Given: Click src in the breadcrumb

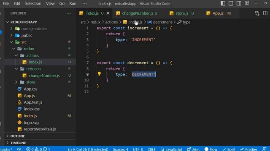Looking at the screenshot, I should point(83,22).
